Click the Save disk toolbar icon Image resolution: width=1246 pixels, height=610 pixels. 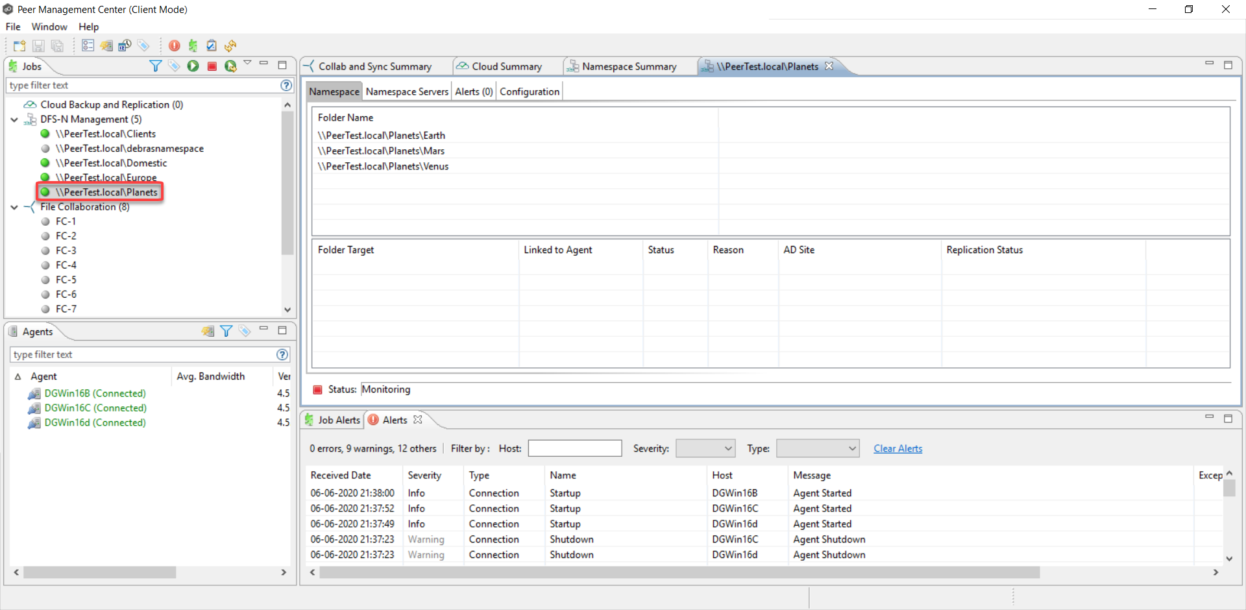pyautogui.click(x=38, y=45)
